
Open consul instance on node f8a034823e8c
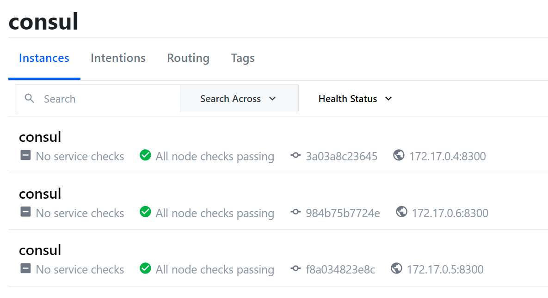[x=40, y=250]
